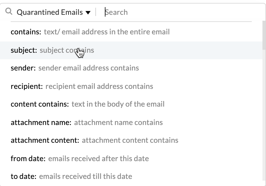
Task: Select the 'recipient:' filter option
Action: coord(27,86)
